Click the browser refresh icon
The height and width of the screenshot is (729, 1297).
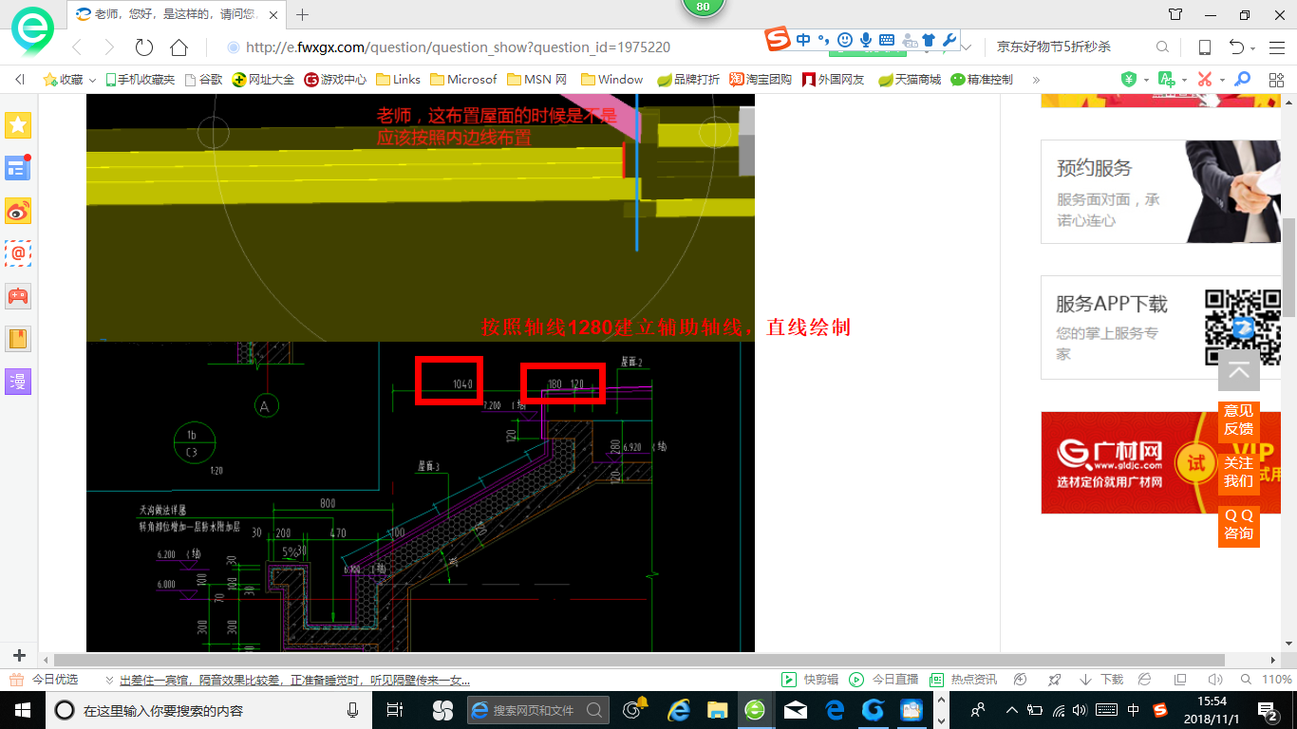143,47
